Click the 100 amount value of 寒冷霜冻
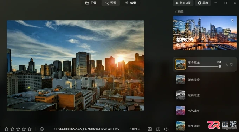239x132 pixels. pyautogui.click(x=219, y=62)
